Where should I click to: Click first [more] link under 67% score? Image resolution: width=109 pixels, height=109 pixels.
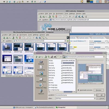point(92,44)
